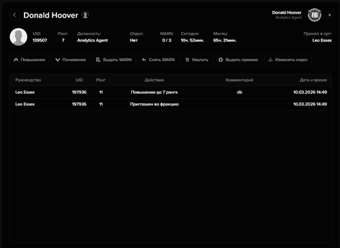Go back using the left chevron arrow
This screenshot has height=248, width=340.
pos(15,15)
